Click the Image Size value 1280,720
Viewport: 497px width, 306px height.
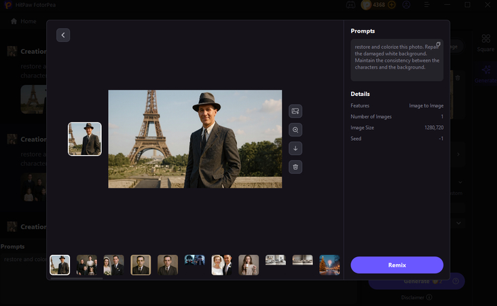[434, 128]
